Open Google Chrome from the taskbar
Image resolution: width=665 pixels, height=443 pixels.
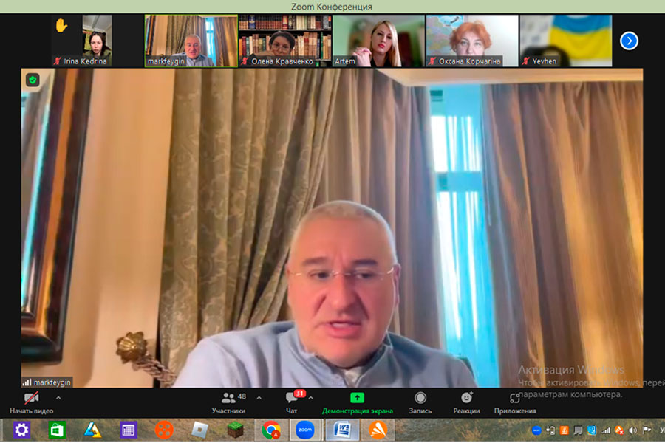[271, 430]
